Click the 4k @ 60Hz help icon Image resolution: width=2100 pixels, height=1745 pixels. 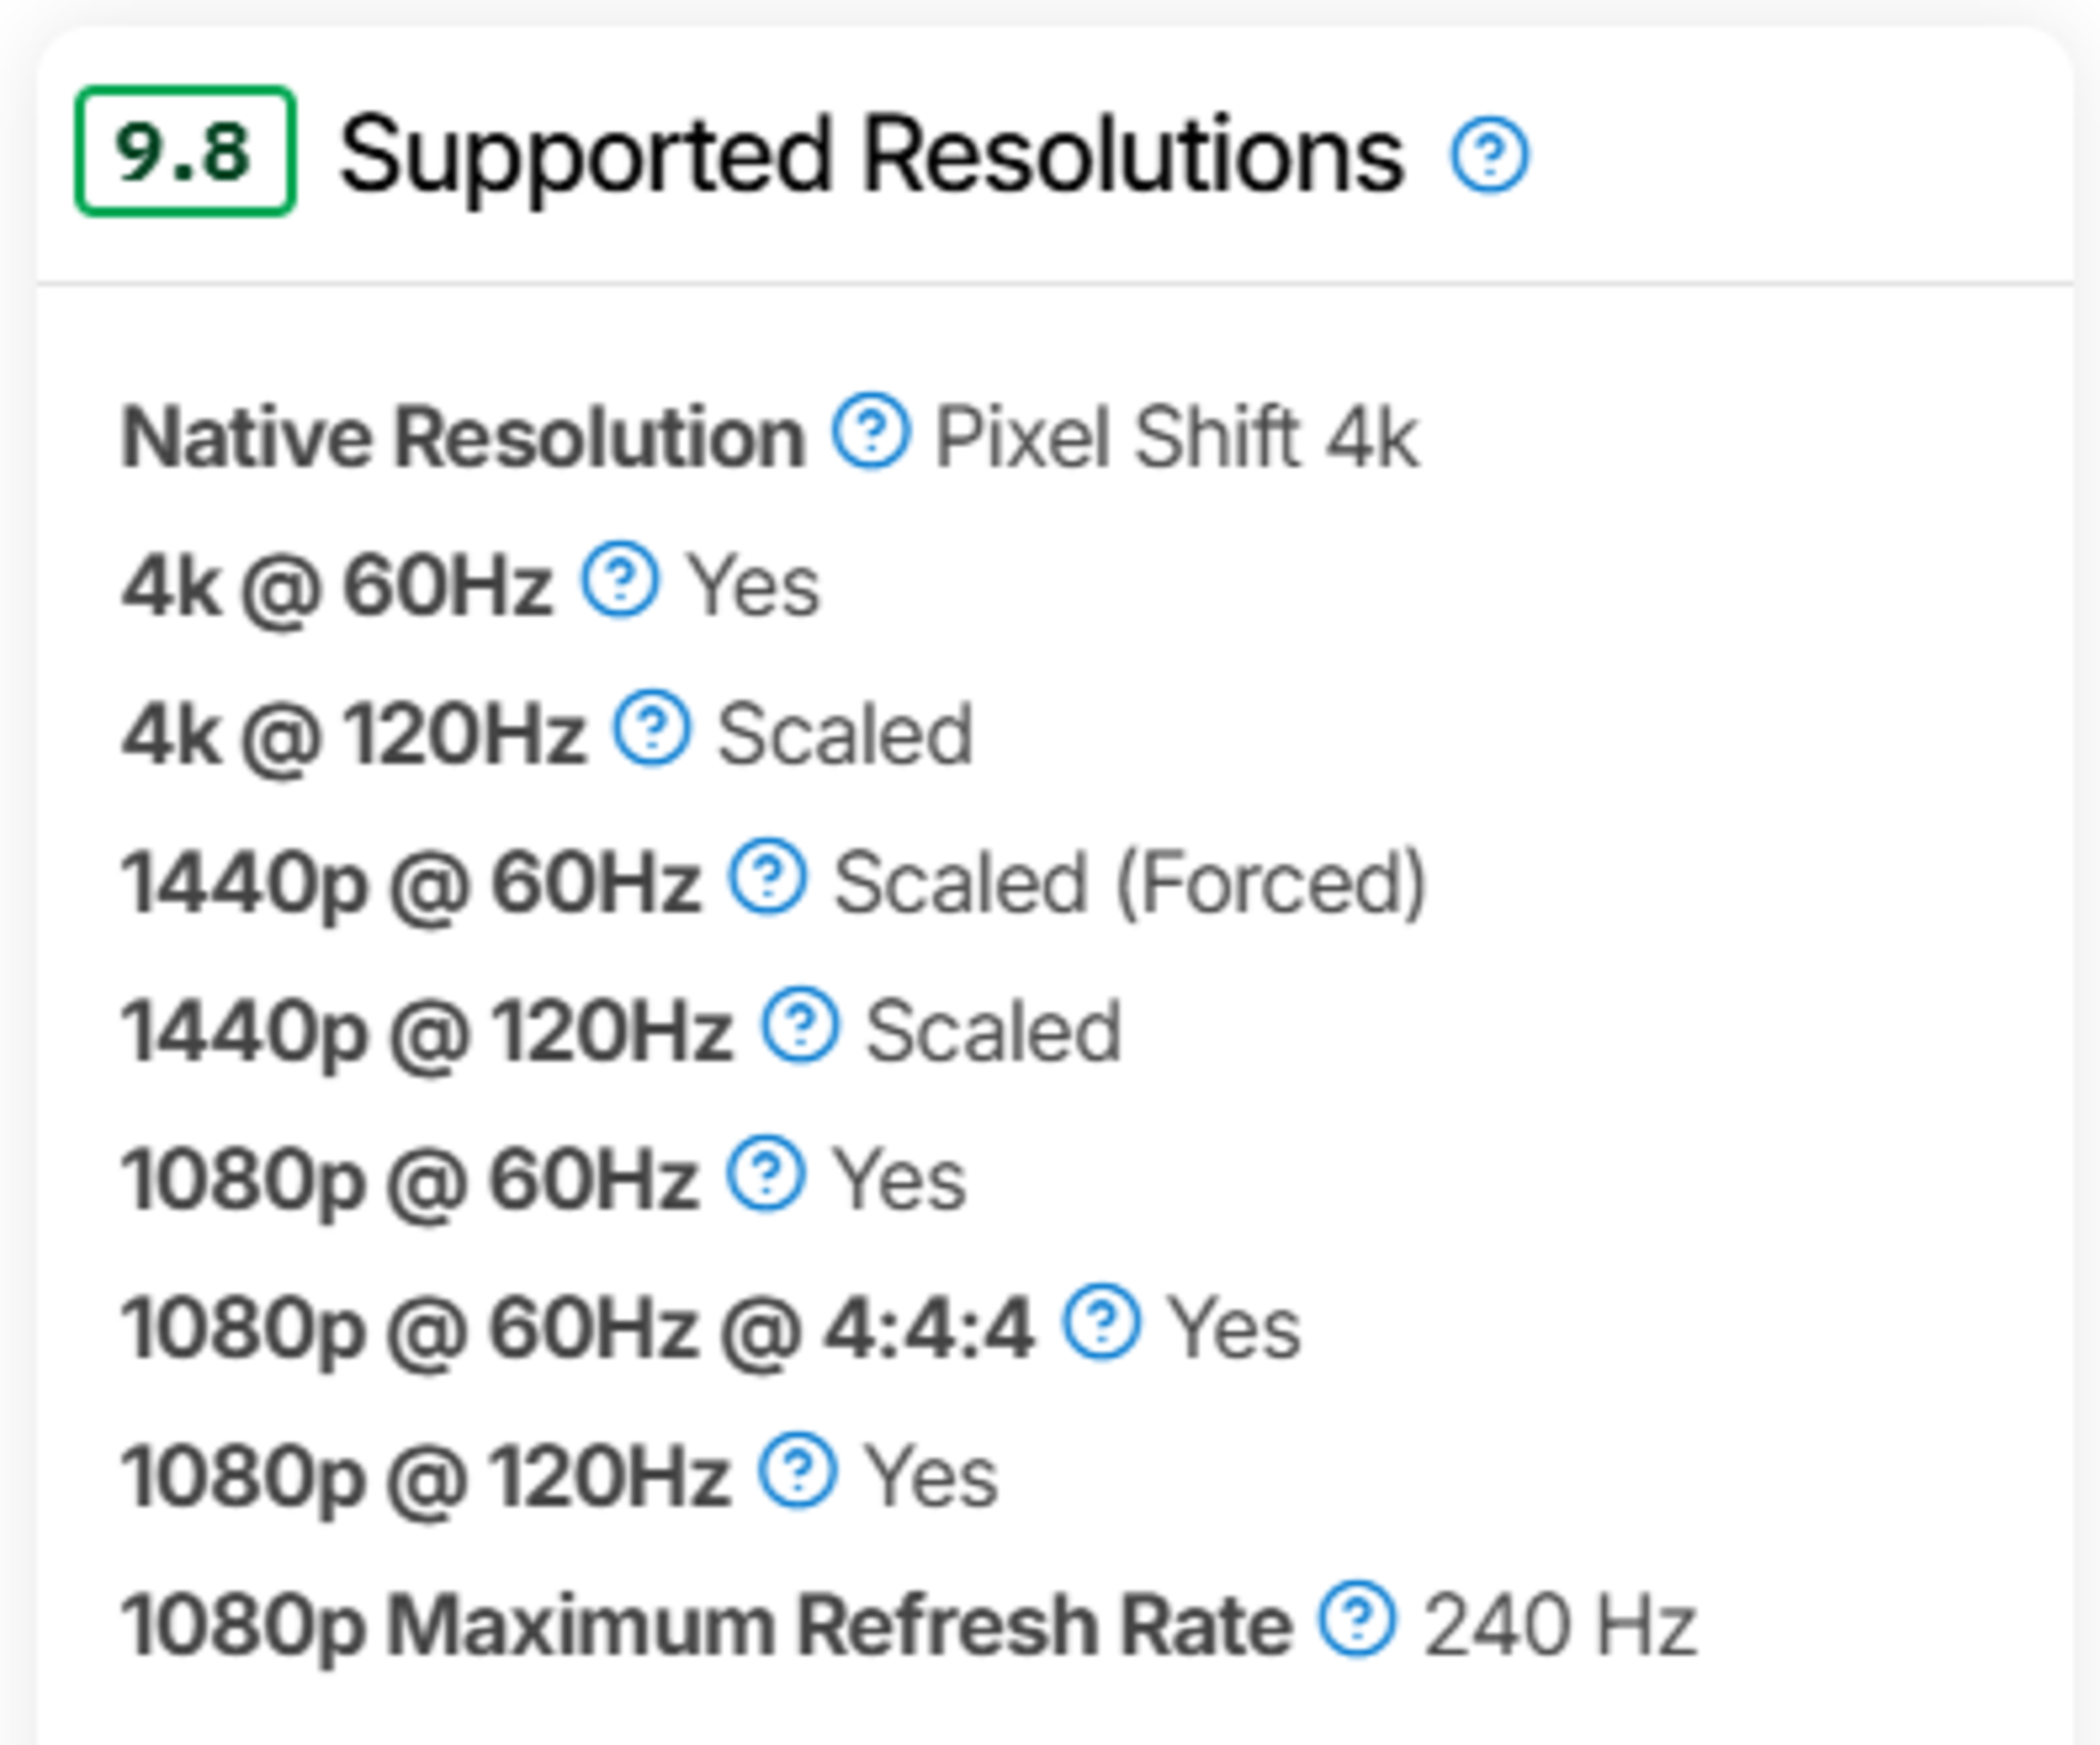[x=620, y=579]
